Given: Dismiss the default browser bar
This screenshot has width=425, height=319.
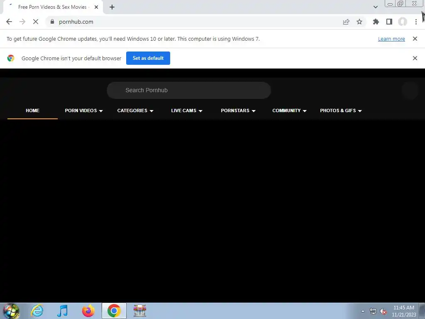Looking at the screenshot, I should (415, 58).
